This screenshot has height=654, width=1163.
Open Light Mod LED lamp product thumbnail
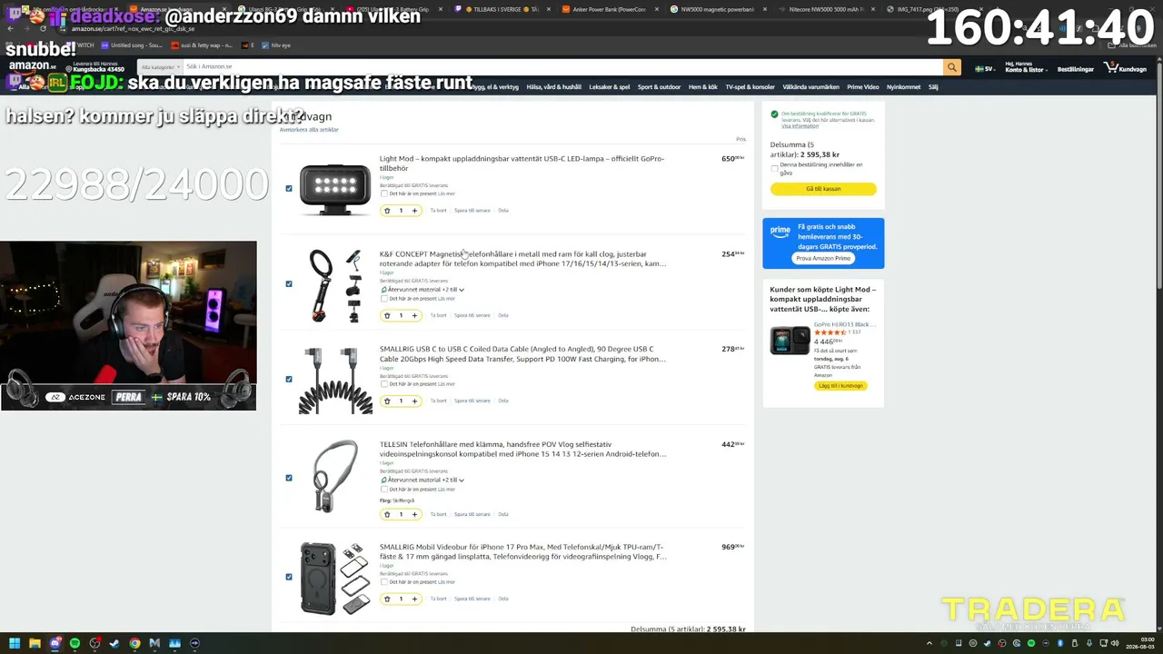(335, 189)
